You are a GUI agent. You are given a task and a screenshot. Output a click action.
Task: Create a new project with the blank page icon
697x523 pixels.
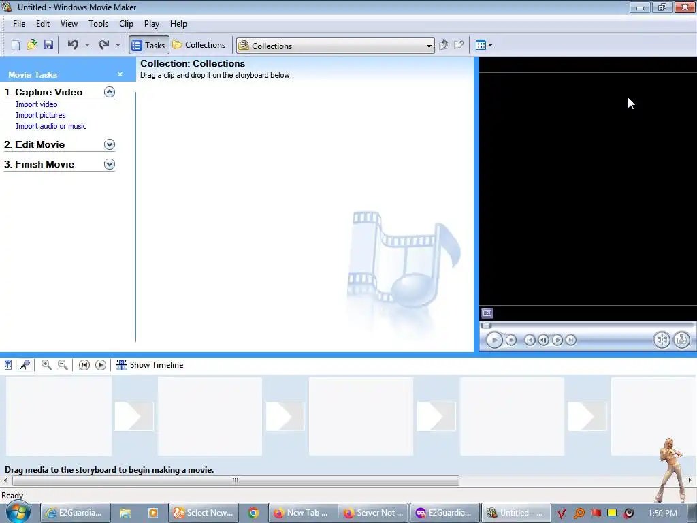[16, 45]
